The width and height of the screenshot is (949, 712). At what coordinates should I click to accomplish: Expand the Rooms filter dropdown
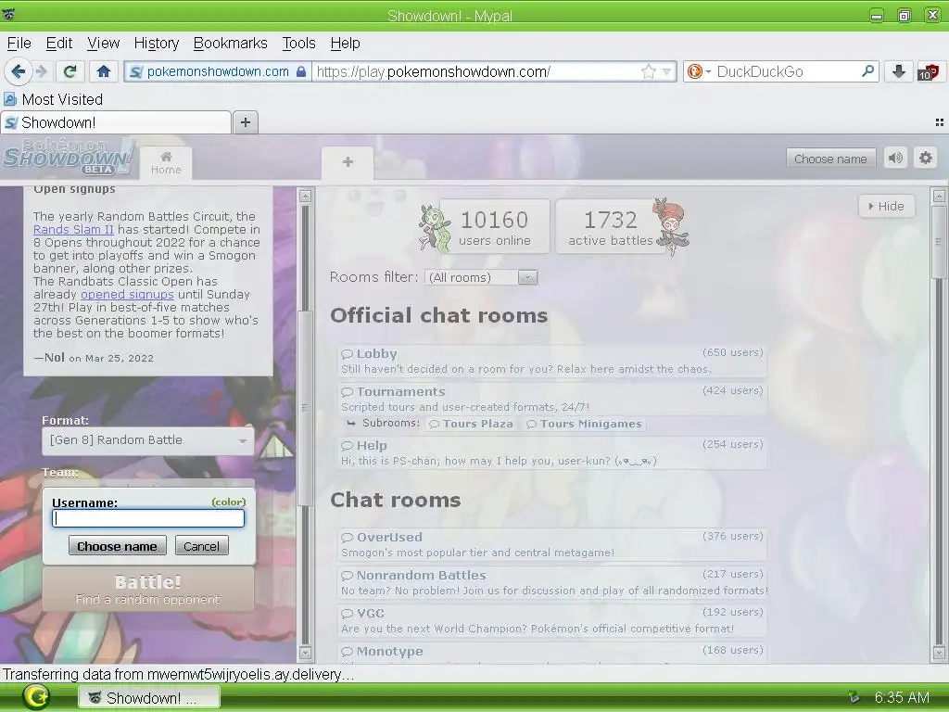click(481, 277)
